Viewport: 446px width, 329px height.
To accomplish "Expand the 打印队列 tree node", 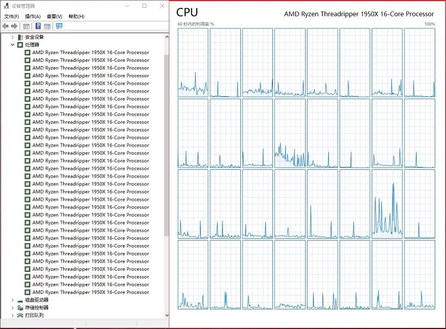I will pyautogui.click(x=12, y=315).
